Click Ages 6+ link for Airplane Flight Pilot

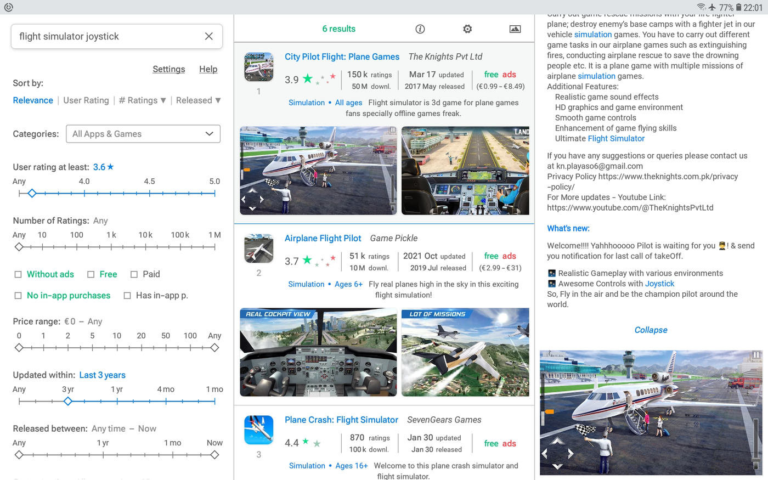click(x=348, y=284)
